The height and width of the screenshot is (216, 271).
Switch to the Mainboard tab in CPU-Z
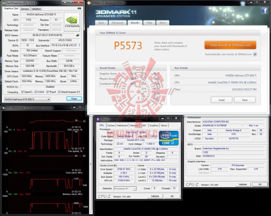point(122,125)
